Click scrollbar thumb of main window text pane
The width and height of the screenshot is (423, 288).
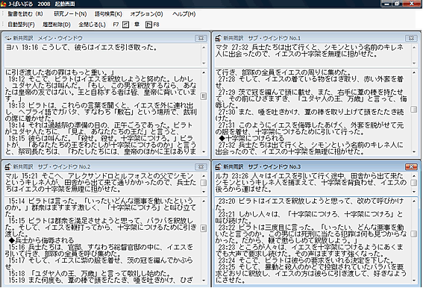coord(204,96)
